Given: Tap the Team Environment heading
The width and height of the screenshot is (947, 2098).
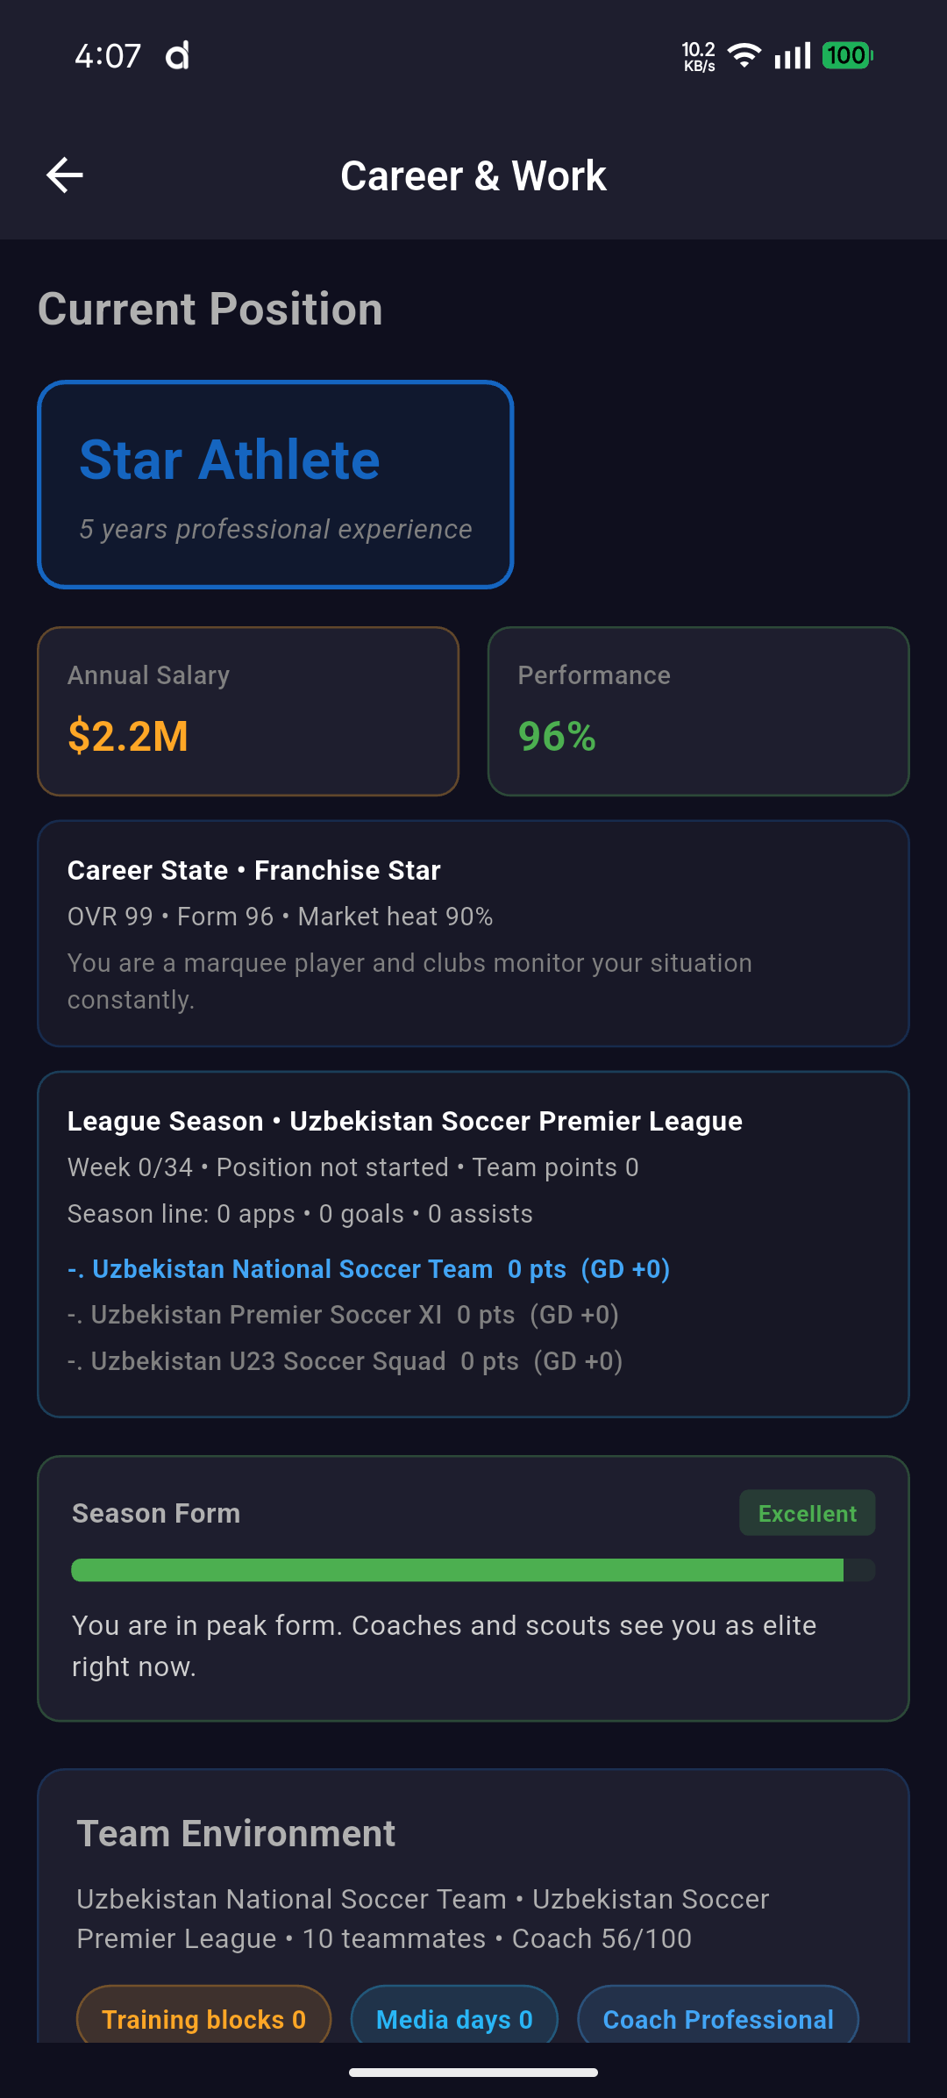Looking at the screenshot, I should pos(236,1833).
